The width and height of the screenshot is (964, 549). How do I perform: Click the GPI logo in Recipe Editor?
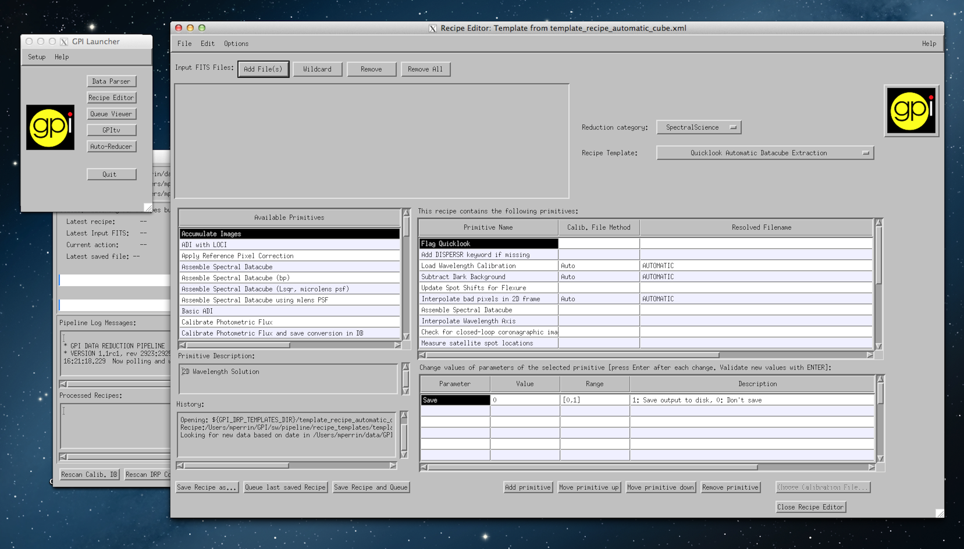click(911, 111)
